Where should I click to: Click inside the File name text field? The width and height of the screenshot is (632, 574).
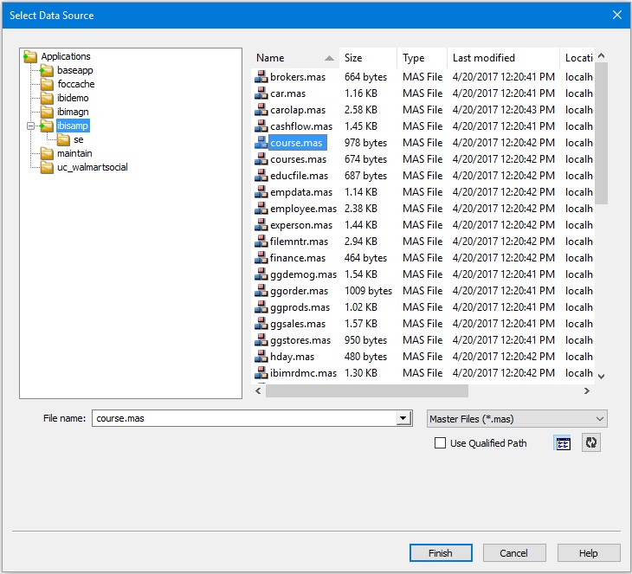coord(242,419)
